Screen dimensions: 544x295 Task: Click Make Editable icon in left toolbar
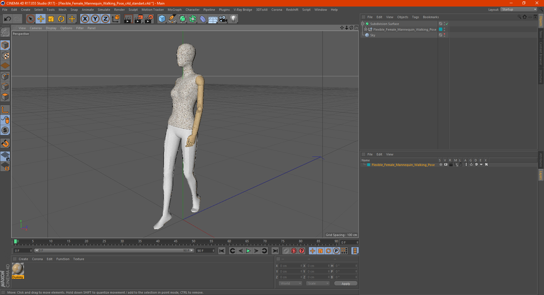coord(5,32)
